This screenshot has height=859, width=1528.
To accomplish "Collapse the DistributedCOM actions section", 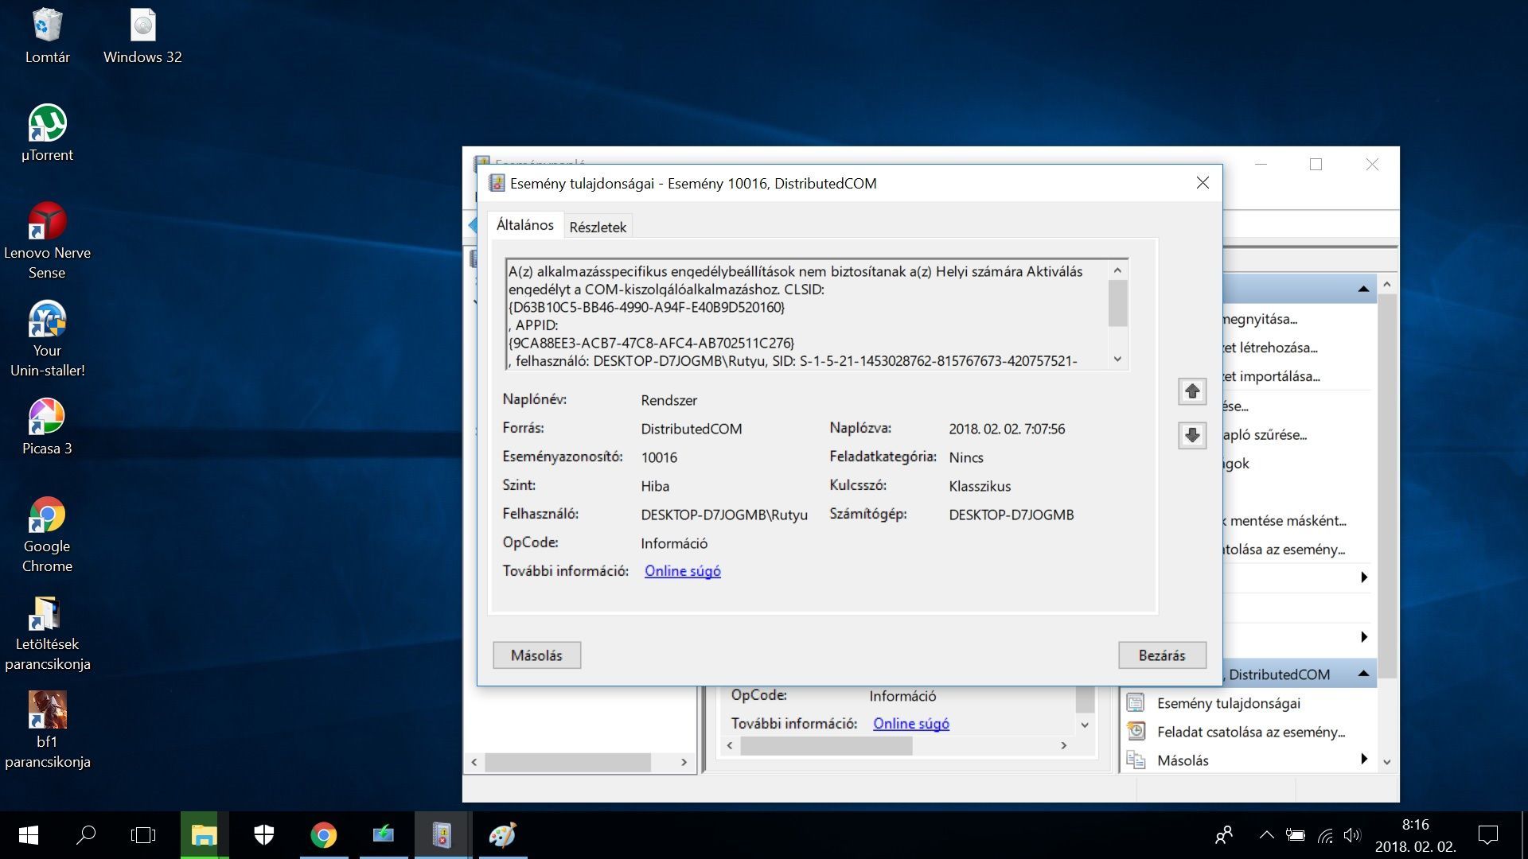I will click(x=1363, y=674).
